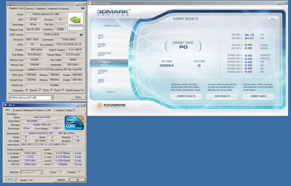Image resolution: width=291 pixels, height=186 pixels.
Task: Select Results in 3DMark sidebar
Action: click(109, 63)
